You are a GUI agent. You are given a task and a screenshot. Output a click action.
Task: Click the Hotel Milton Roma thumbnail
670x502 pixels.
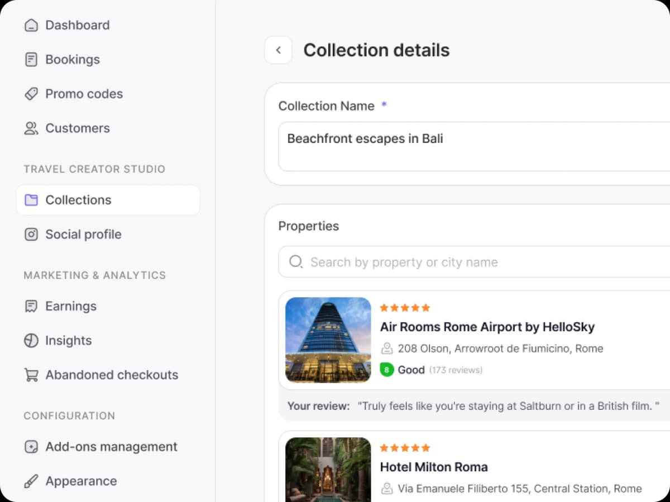click(328, 469)
